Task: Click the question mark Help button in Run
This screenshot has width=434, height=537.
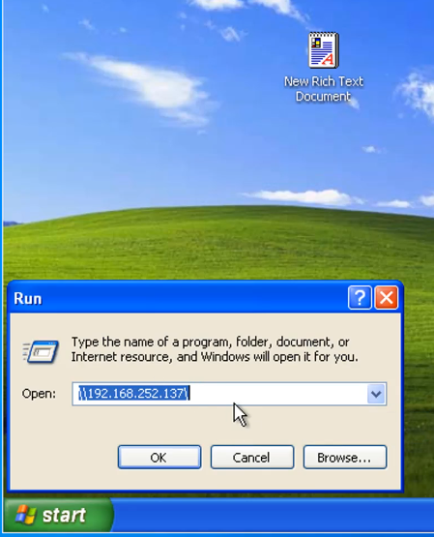Action: tap(360, 298)
